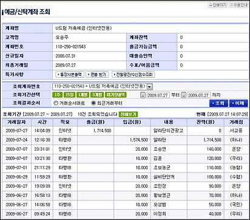Click the 거래점 column header

pyautogui.click(x=236, y=122)
